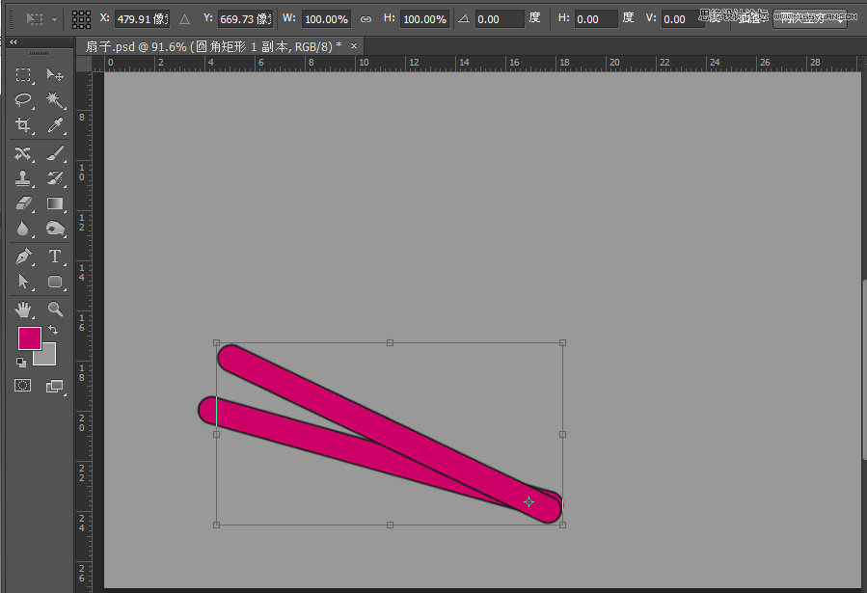The height and width of the screenshot is (593, 867).
Task: Choose the Horizontal Type tool
Action: pyautogui.click(x=54, y=256)
